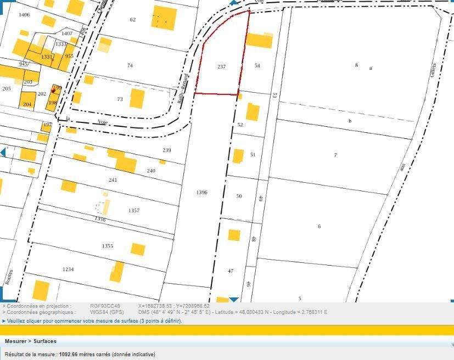Select parcel number 51
The image size is (454, 360).
click(253, 155)
